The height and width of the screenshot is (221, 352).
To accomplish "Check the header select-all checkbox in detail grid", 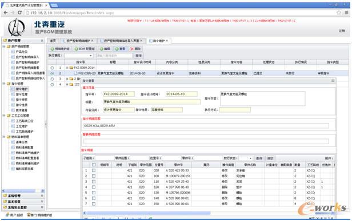I will [94, 165].
